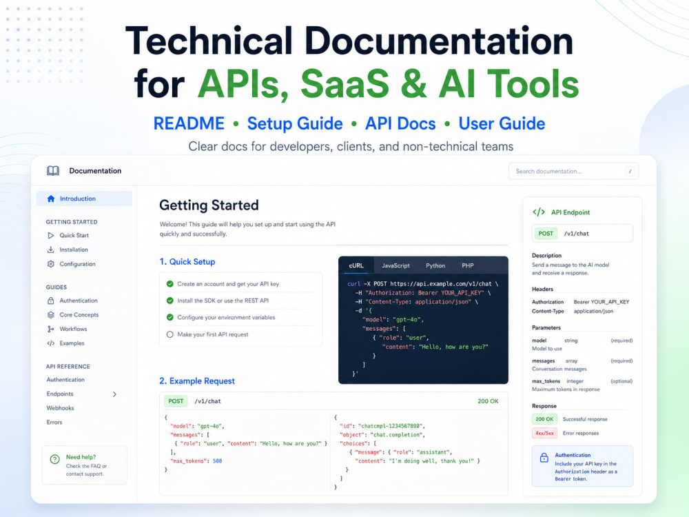Click the layers icon beside Core Concepts
The height and width of the screenshot is (517, 689).
[x=50, y=315]
